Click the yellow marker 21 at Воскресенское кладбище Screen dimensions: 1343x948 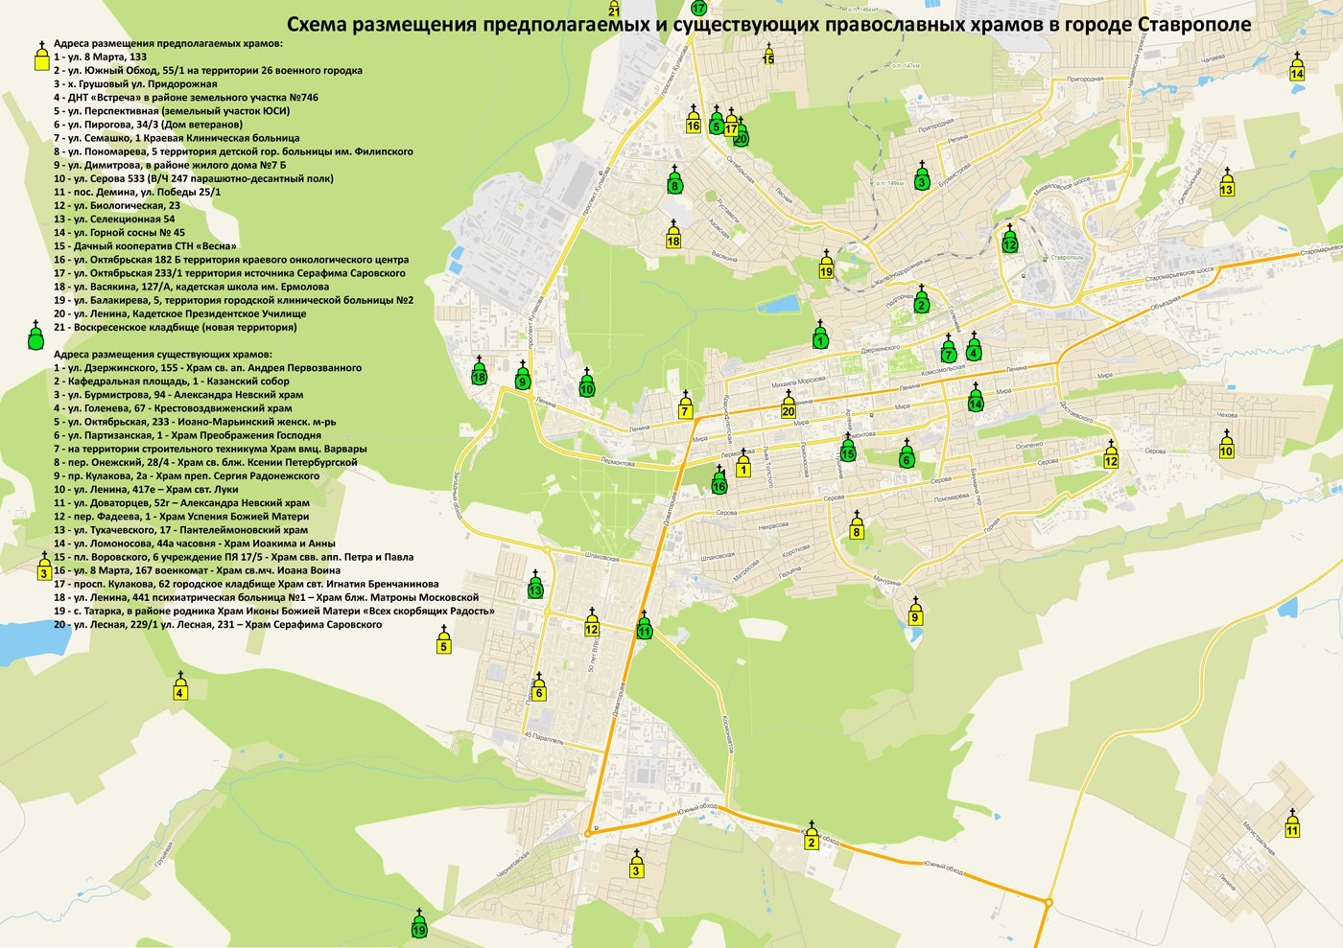[x=614, y=10]
